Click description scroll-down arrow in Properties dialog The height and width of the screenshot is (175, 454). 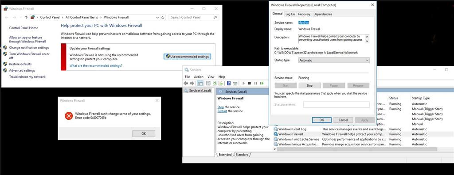[368, 41]
